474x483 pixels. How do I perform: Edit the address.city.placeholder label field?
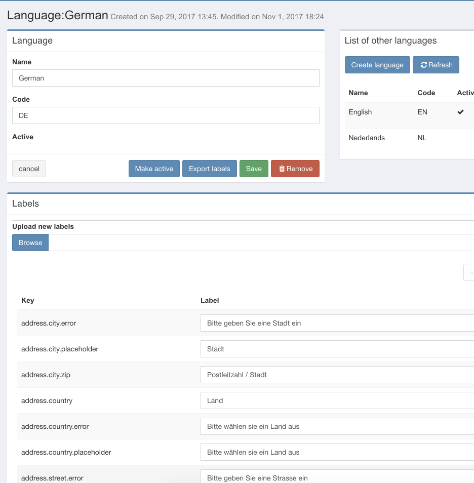337,349
